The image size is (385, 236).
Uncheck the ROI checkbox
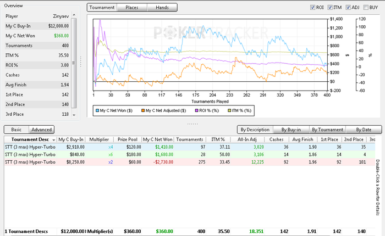point(313,8)
